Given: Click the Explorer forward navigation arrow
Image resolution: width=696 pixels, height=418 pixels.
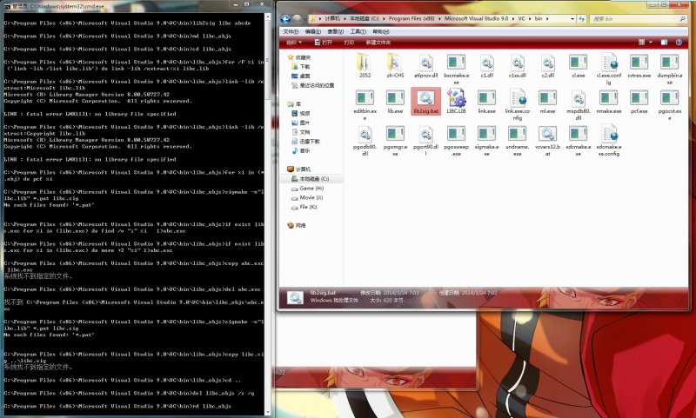Looking at the screenshot, I should [297, 19].
